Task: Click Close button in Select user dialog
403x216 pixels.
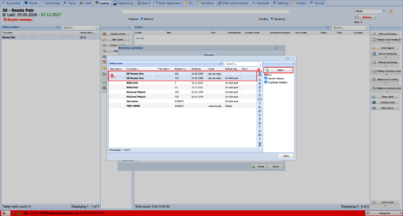Action: pos(286,156)
